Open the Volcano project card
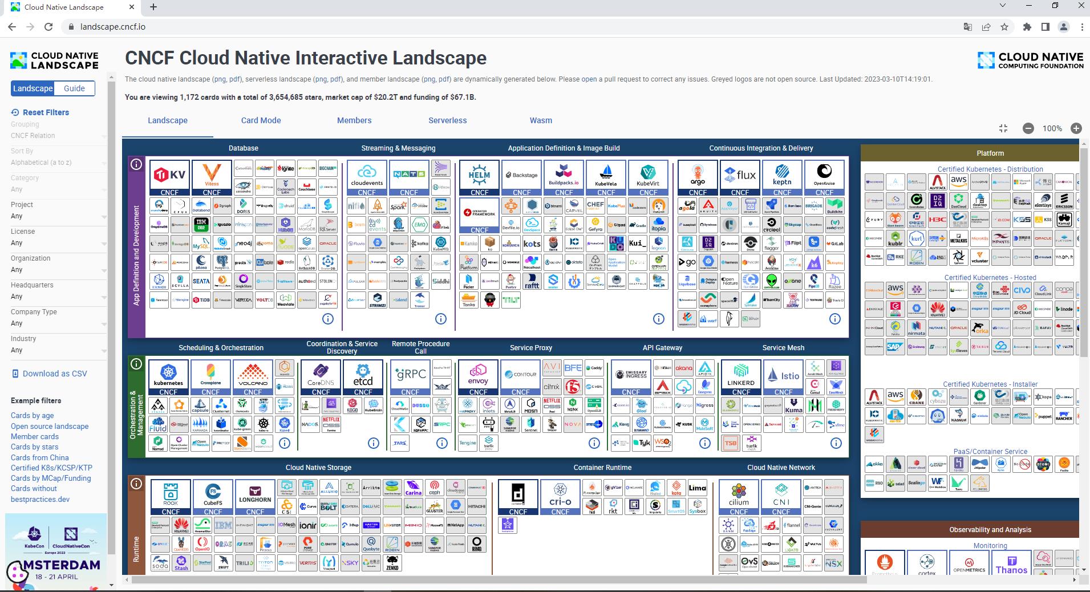This screenshot has height=592, width=1090. (x=253, y=378)
